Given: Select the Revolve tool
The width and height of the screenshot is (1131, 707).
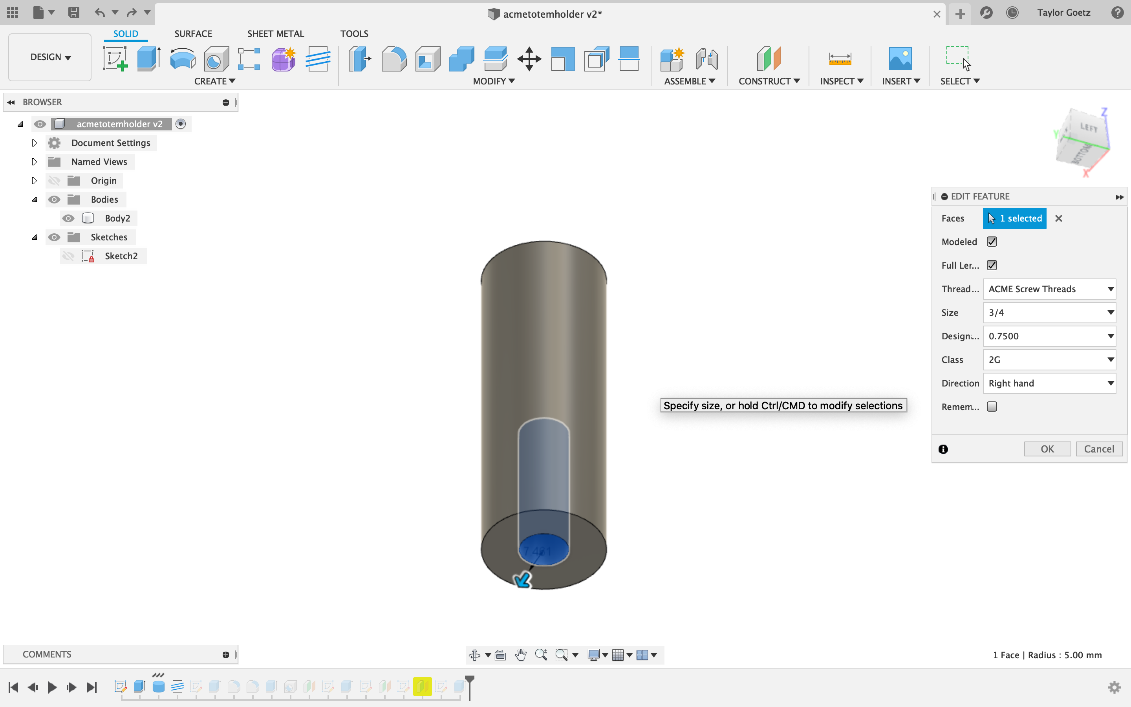Looking at the screenshot, I should [x=182, y=59].
